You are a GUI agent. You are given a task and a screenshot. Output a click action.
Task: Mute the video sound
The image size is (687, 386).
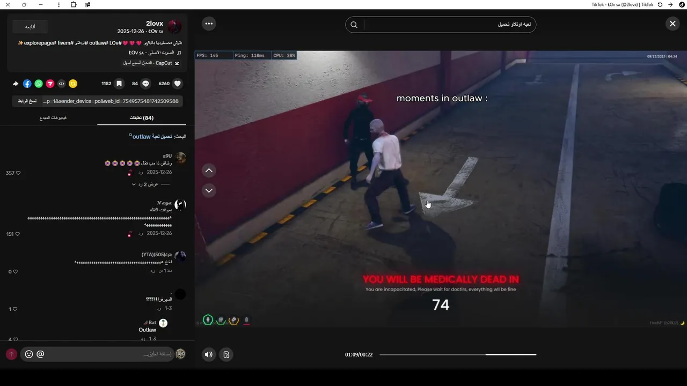tap(209, 354)
